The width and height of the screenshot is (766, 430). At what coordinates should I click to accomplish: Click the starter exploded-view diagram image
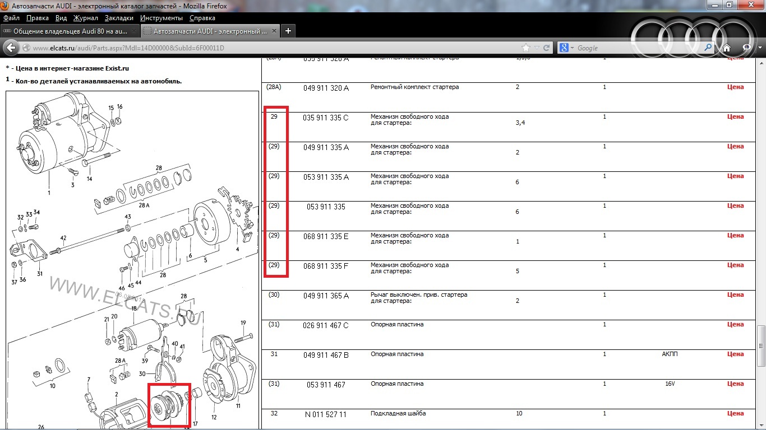click(x=133, y=260)
